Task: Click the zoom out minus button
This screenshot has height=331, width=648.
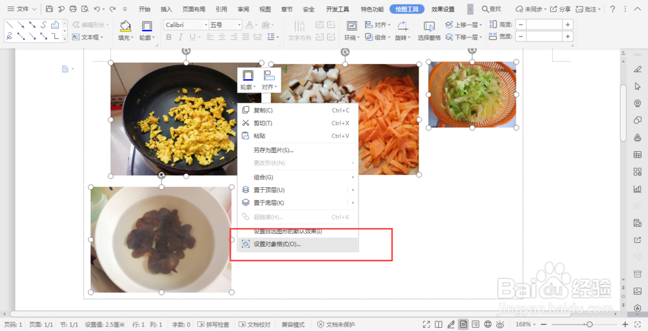Action: [x=544, y=325]
